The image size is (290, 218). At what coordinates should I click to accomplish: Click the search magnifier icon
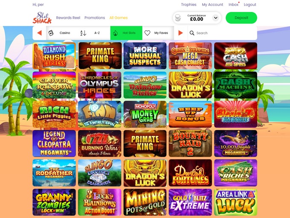(x=192, y=33)
